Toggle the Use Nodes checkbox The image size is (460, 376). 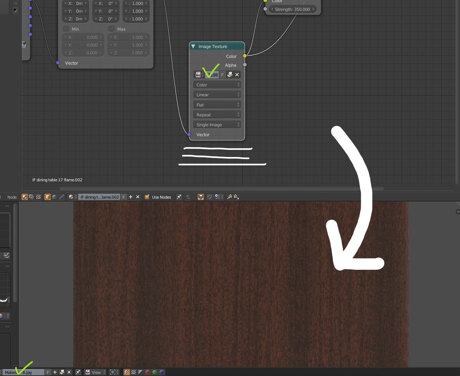[x=147, y=197]
